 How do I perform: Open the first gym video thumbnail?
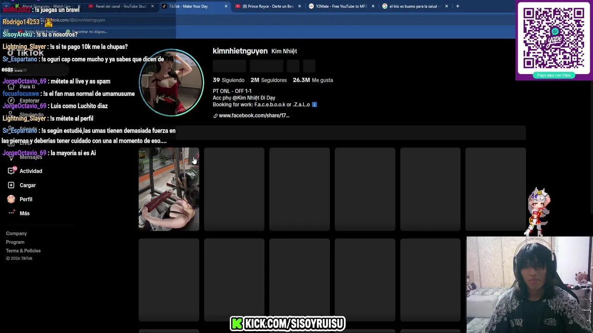pyautogui.click(x=169, y=189)
